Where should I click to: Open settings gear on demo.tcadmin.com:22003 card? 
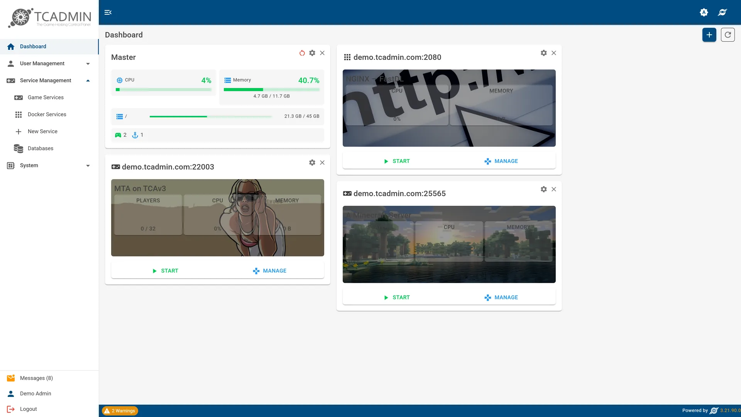click(312, 163)
